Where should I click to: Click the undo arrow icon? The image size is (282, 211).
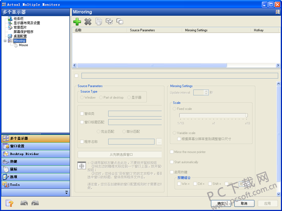click(x=24, y=203)
